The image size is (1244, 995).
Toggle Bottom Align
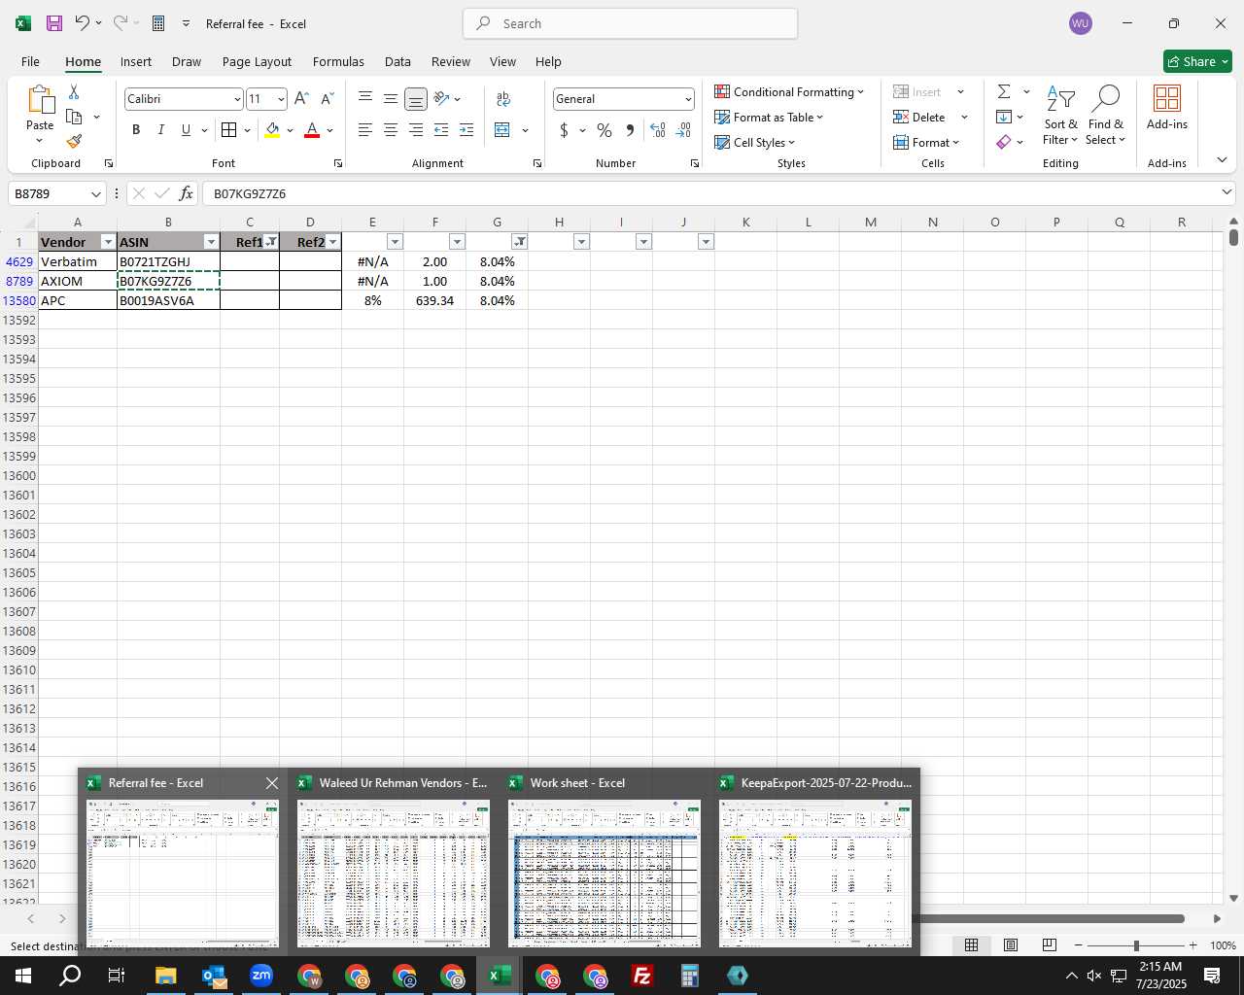[416, 99]
